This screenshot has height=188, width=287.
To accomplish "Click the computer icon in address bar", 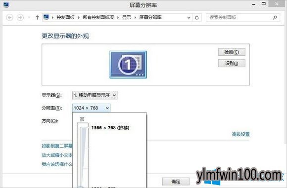I will tap(46, 17).
